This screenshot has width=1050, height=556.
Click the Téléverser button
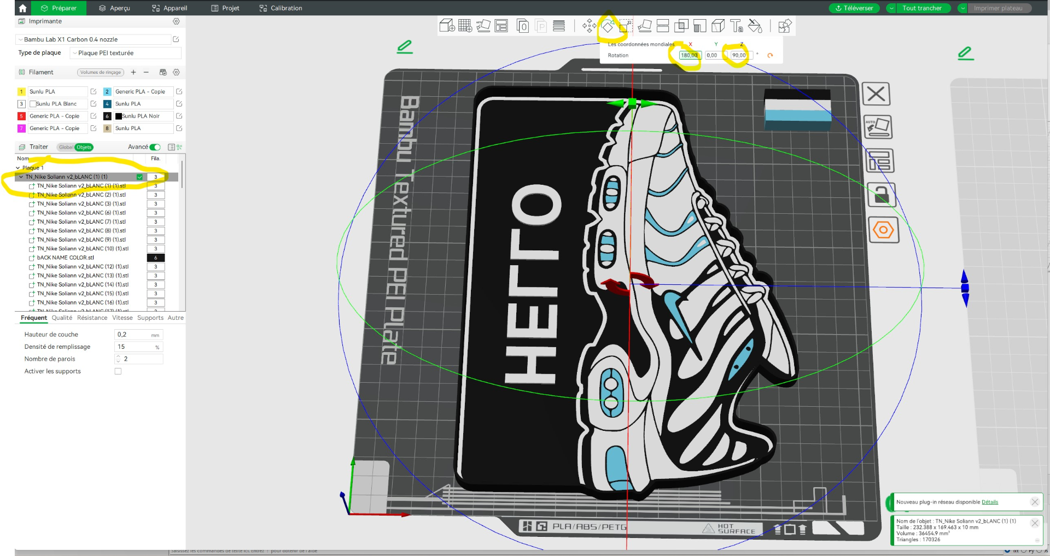tap(854, 8)
